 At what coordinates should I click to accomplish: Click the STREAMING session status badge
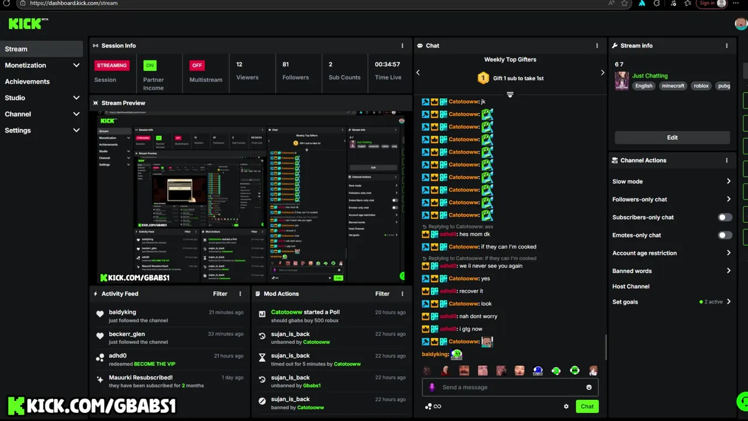112,65
